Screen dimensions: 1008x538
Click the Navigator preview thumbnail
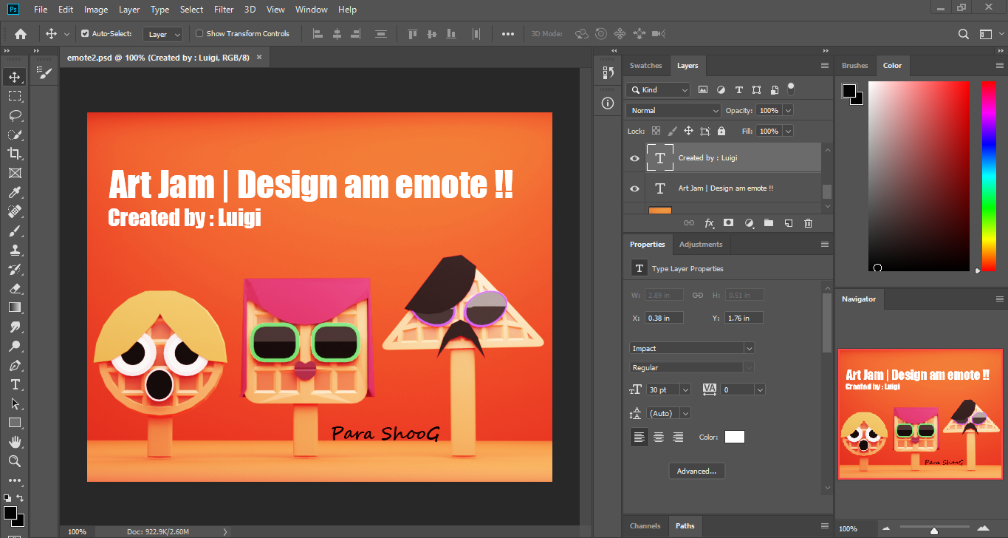[919, 414]
